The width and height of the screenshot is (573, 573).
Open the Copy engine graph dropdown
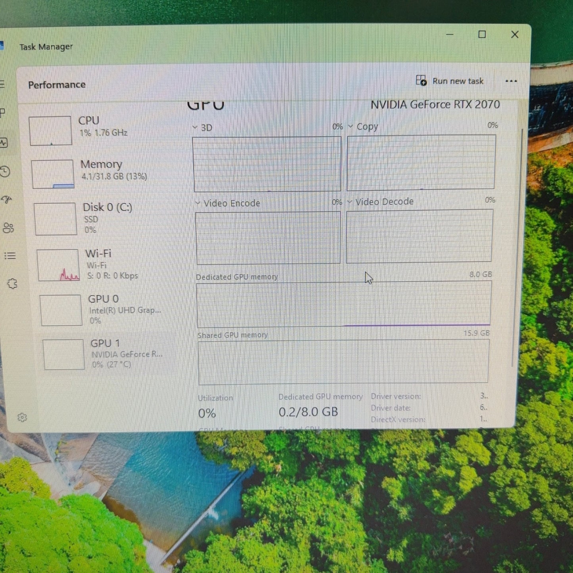click(x=351, y=126)
